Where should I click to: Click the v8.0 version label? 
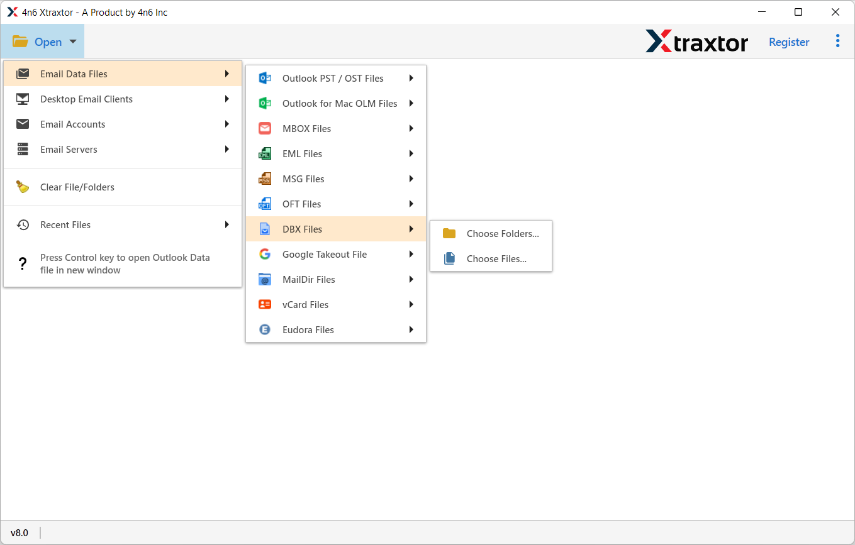(x=20, y=532)
